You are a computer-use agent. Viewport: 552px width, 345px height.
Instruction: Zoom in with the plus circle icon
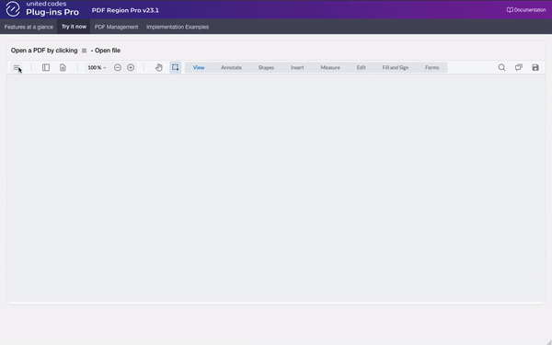click(131, 67)
